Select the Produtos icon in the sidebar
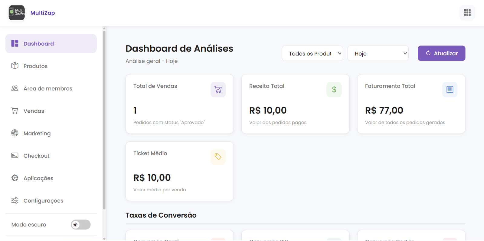 (15, 66)
